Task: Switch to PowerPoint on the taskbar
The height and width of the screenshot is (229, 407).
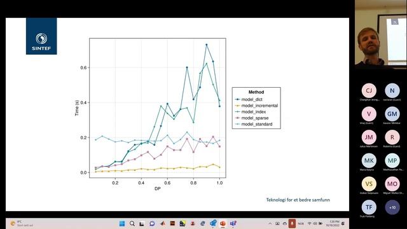Action: click(223, 223)
